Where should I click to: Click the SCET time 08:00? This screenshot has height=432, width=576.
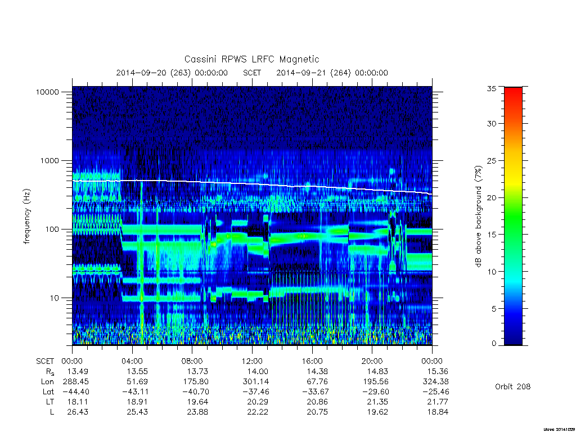[x=192, y=362]
